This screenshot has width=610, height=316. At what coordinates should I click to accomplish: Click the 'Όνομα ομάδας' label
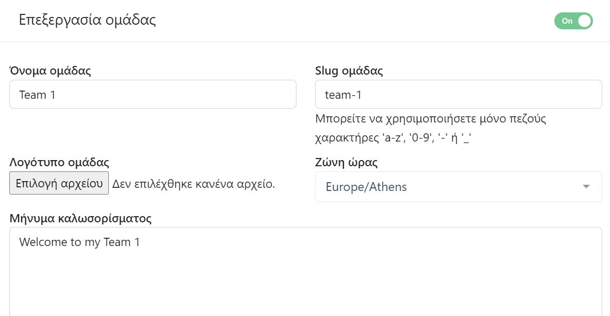51,71
